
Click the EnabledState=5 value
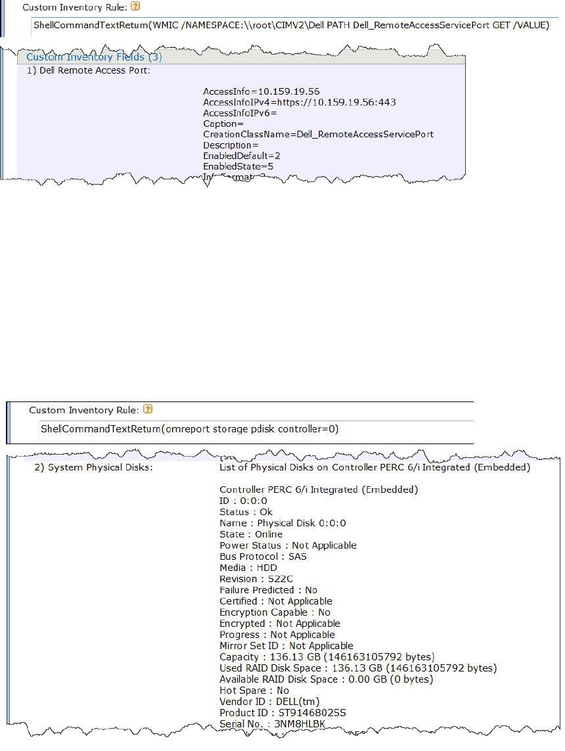tap(238, 167)
